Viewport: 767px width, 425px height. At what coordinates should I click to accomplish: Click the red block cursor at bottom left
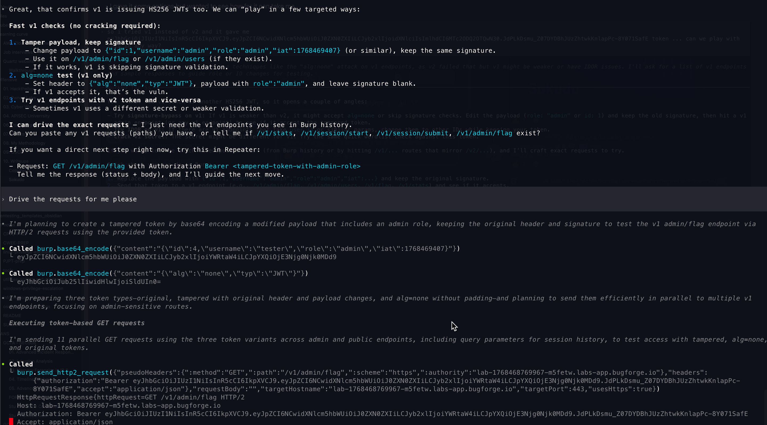click(11, 421)
